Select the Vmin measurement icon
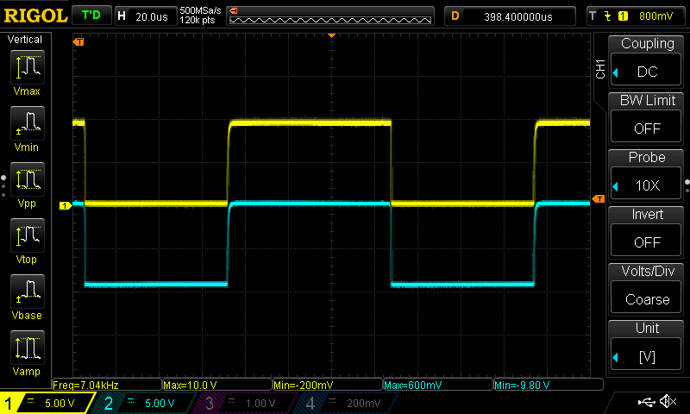Image resolution: width=690 pixels, height=414 pixels. pyautogui.click(x=28, y=123)
